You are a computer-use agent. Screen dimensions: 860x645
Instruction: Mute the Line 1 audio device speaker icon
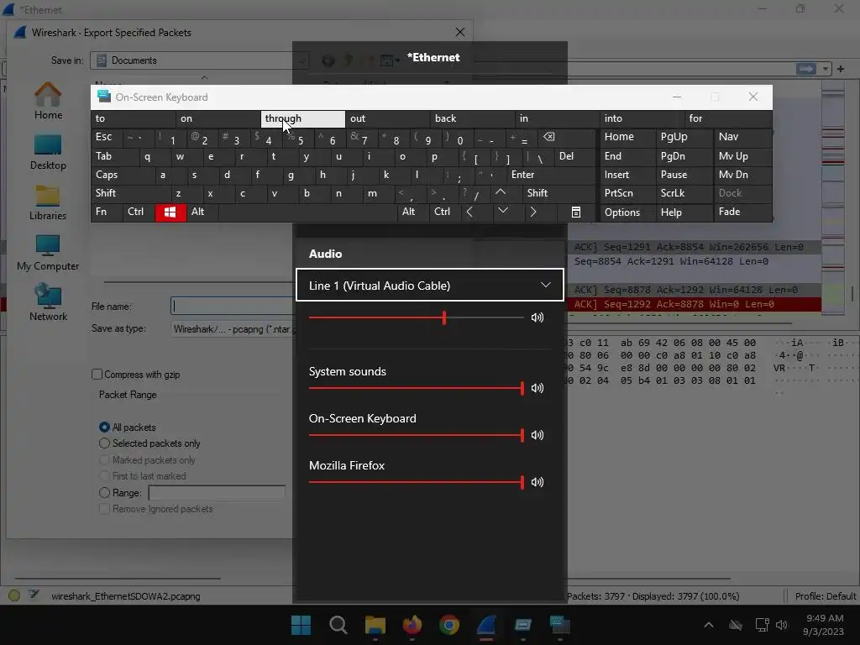537,317
